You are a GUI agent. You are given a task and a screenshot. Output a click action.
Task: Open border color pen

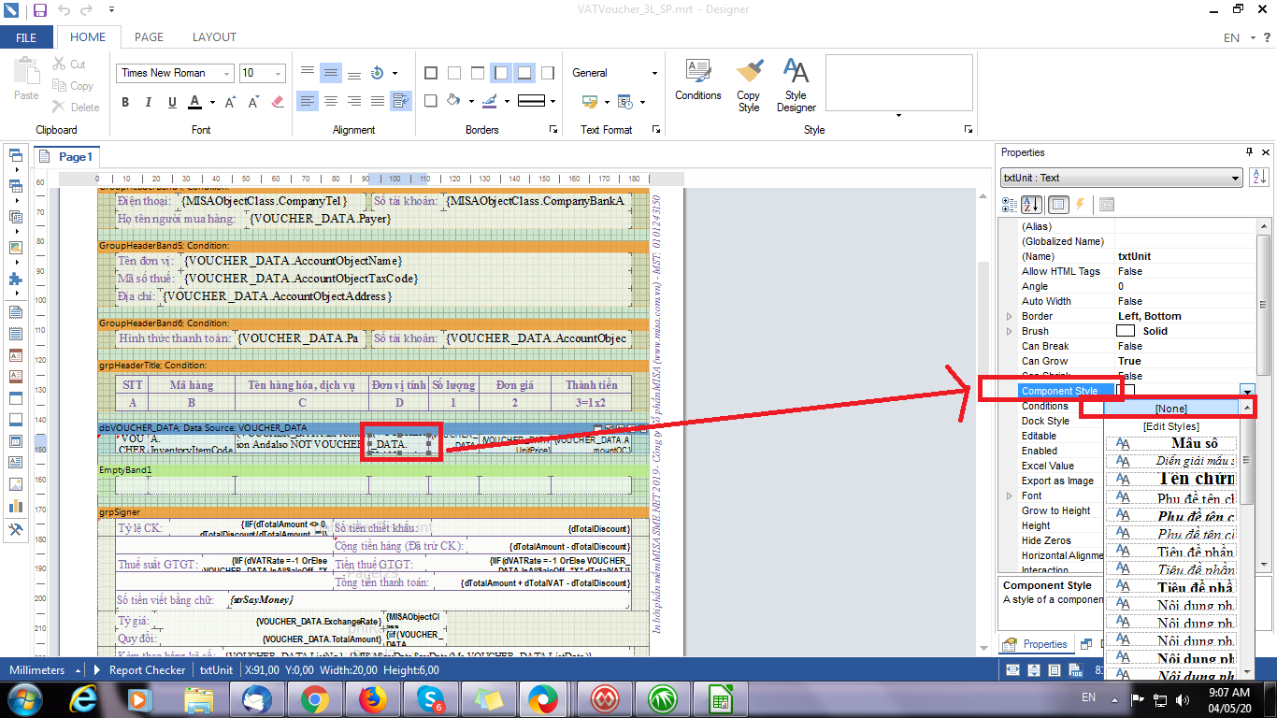click(x=491, y=101)
